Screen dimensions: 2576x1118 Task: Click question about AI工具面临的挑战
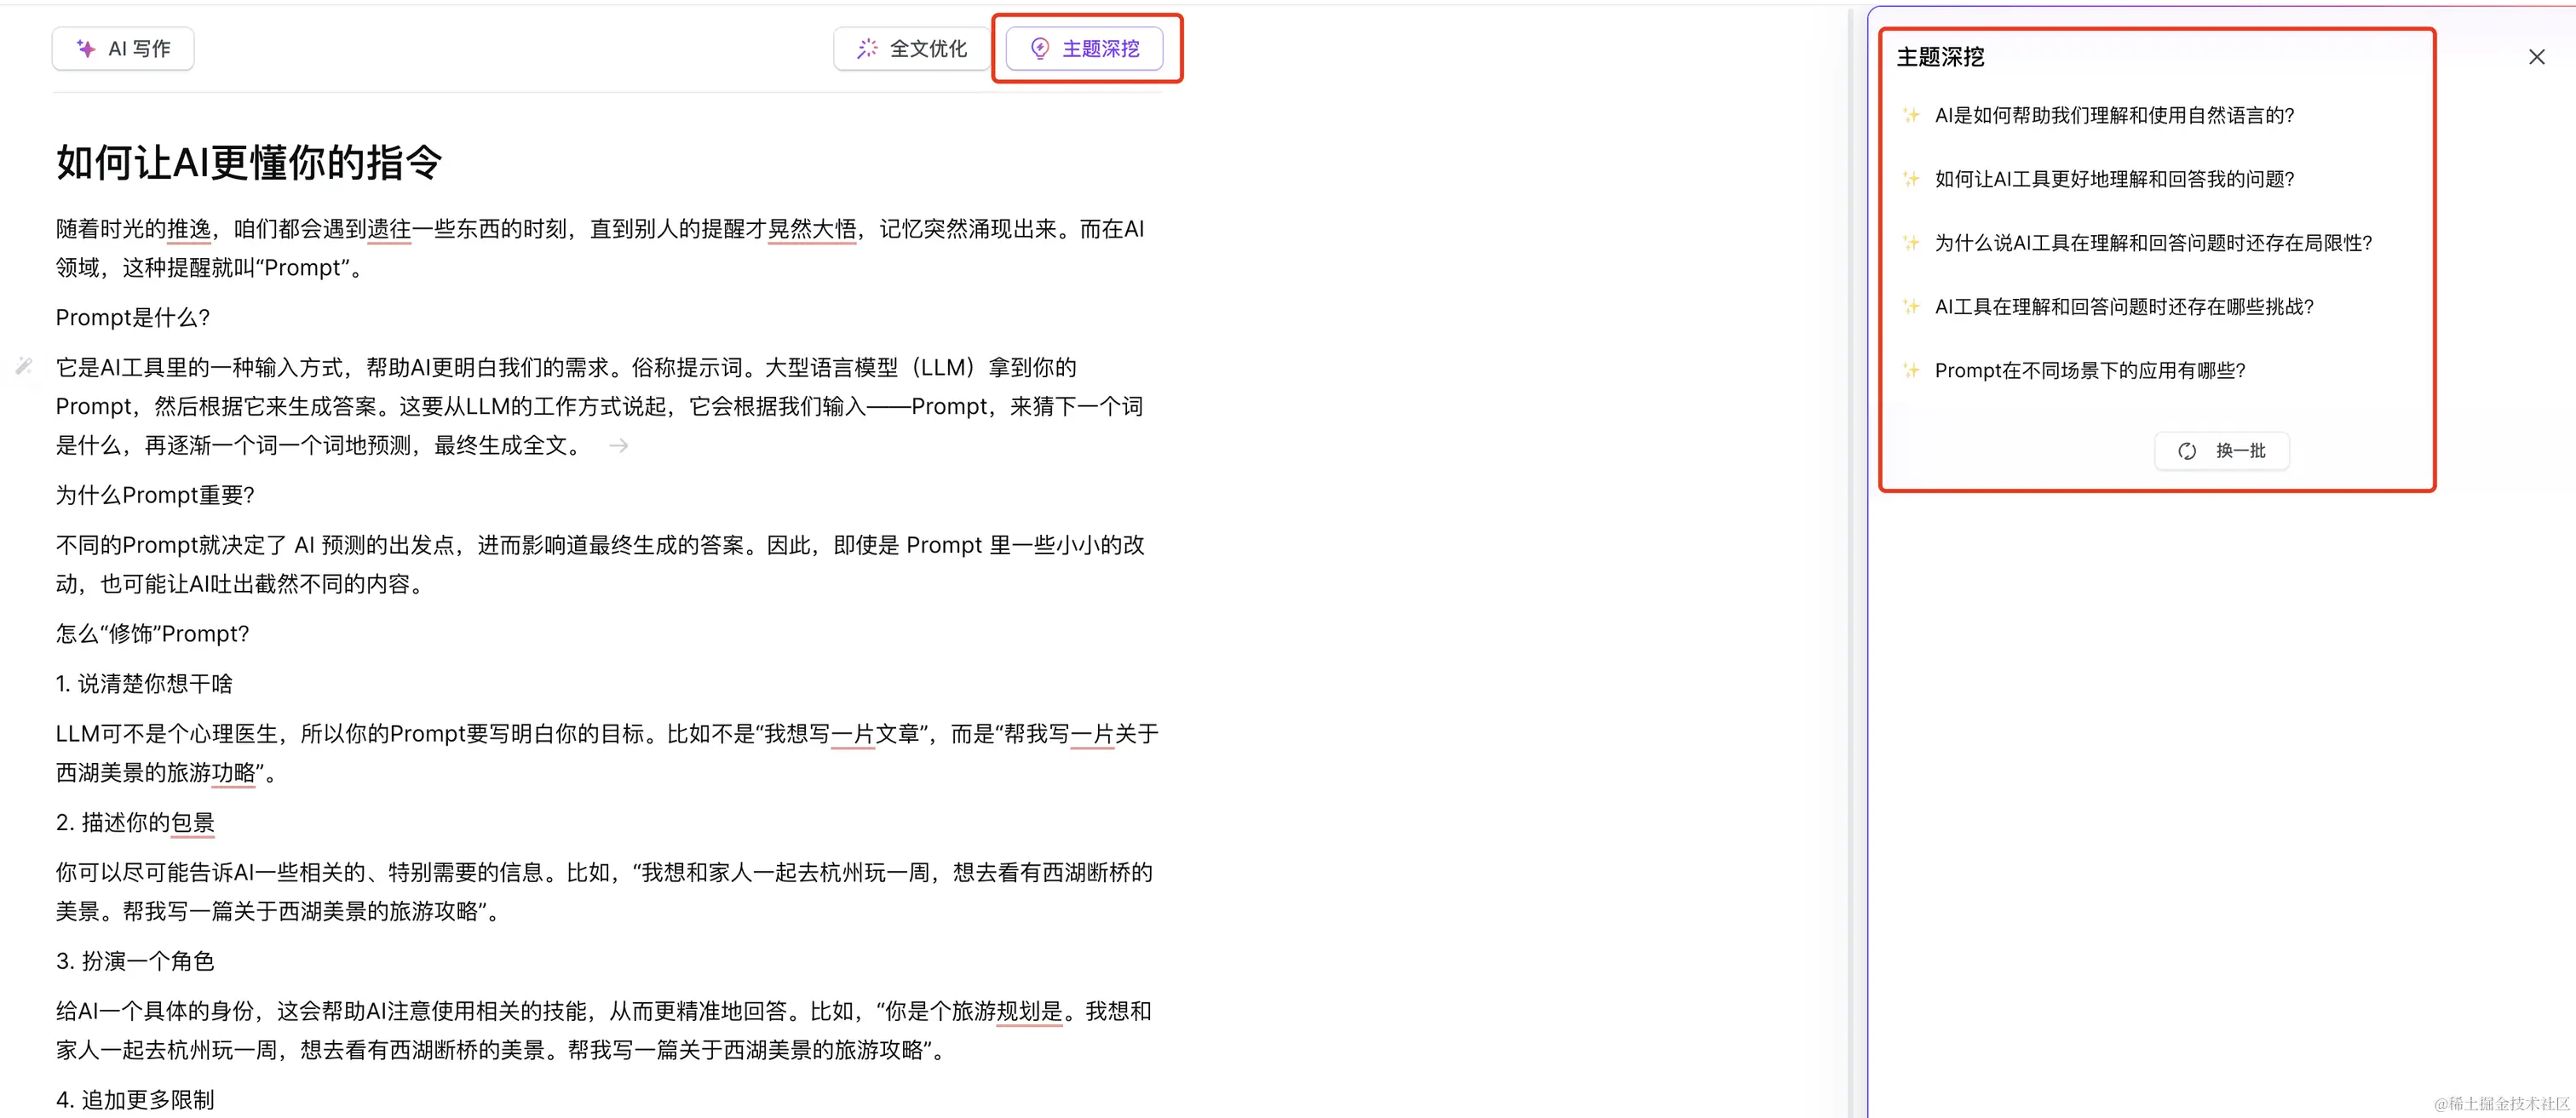point(2123,306)
